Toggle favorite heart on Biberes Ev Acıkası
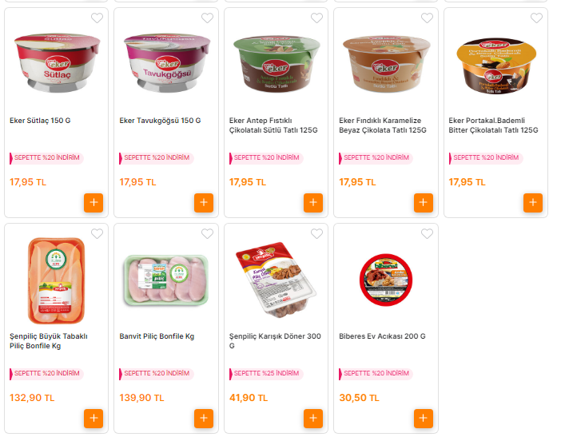Screen dimensions: 561x437 click(x=427, y=233)
